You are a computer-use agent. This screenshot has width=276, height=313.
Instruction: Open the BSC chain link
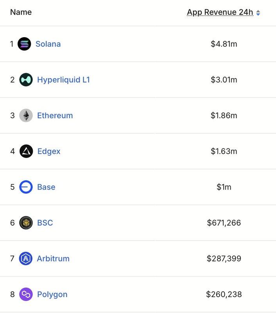click(x=45, y=223)
